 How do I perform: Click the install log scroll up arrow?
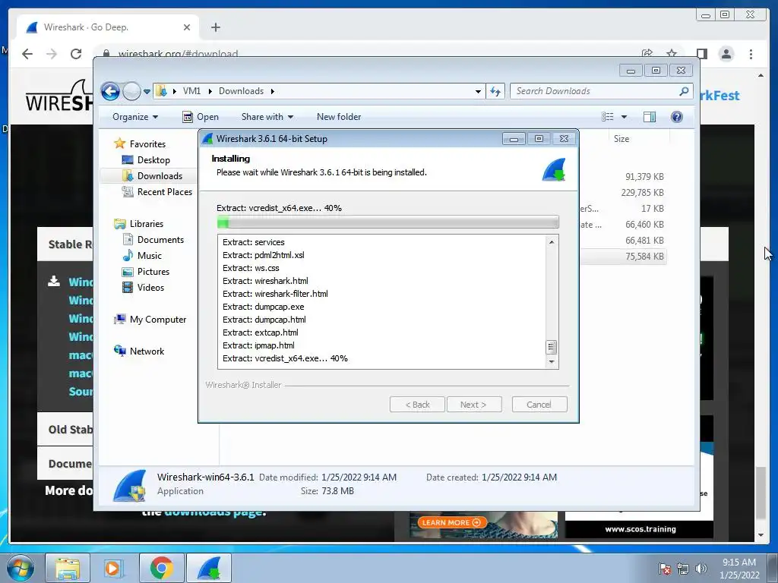pos(552,242)
